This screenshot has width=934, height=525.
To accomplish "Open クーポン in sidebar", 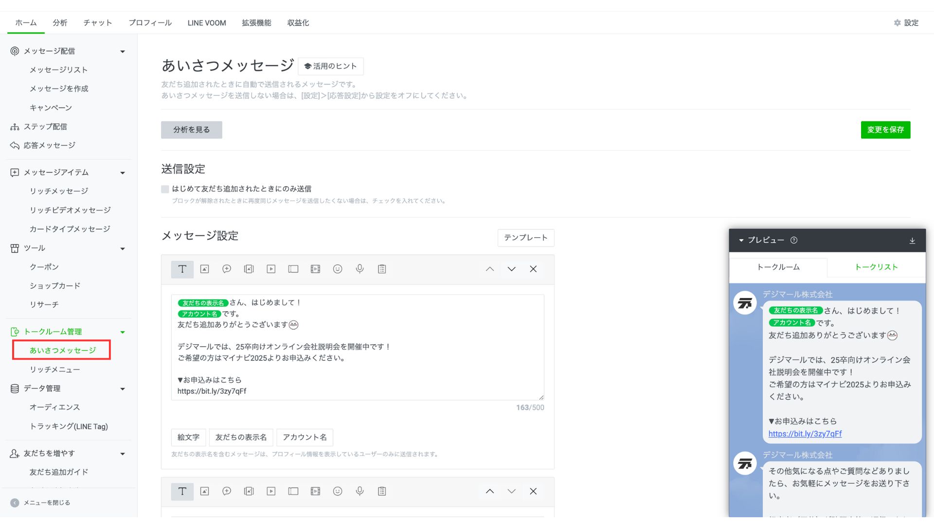I will (x=44, y=267).
